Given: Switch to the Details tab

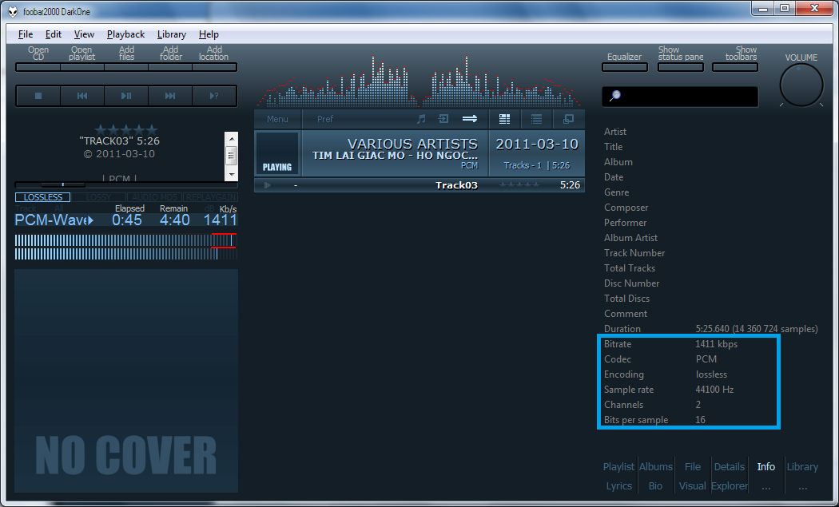Looking at the screenshot, I should click(730, 466).
